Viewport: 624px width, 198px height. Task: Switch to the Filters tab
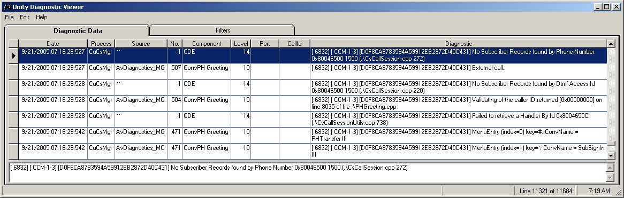(223, 30)
